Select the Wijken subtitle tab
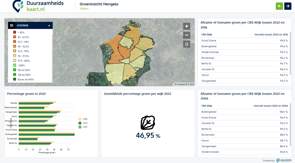The image size is (295, 163). (x=84, y=9)
